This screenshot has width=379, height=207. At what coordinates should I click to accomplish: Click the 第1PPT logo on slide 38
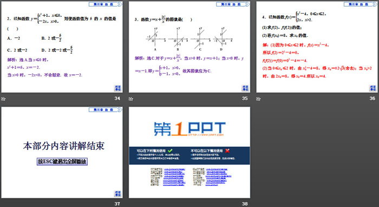pos(190,128)
